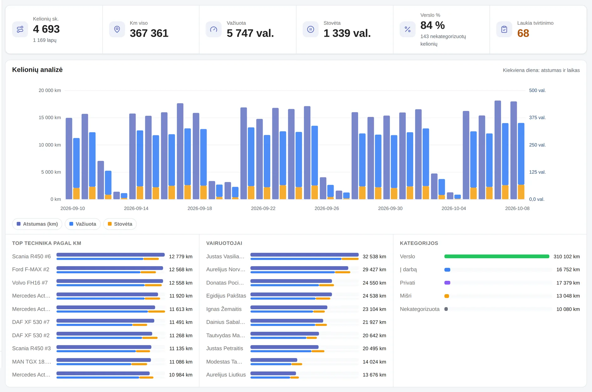Toggle the Atstumas (km) legend series
This screenshot has width=592, height=392.
click(x=37, y=224)
